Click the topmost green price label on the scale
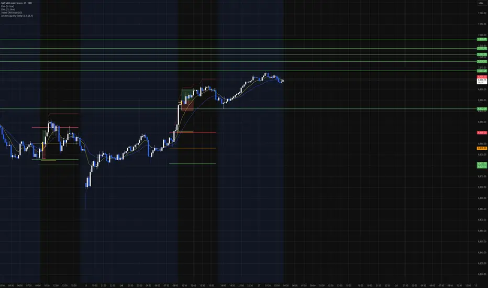Viewport: 488px width, 288px height. [x=482, y=39]
